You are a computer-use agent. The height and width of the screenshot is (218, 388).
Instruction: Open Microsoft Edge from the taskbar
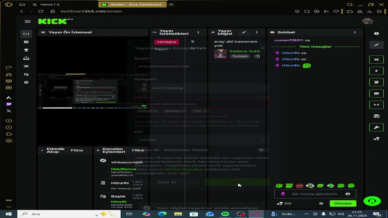tap(162, 214)
